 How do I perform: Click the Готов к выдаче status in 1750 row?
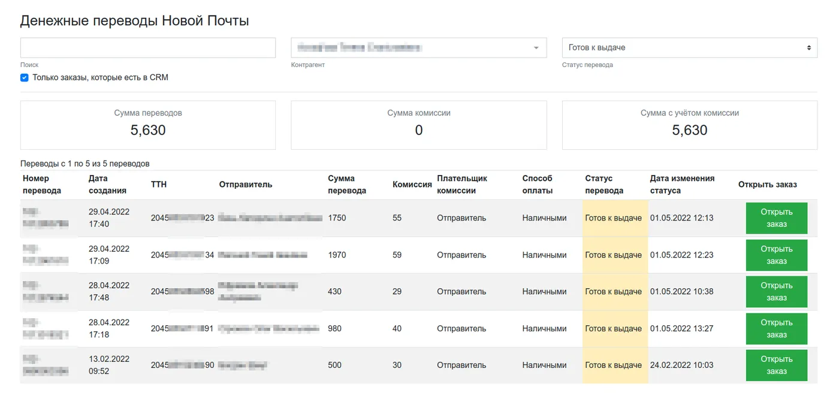pyautogui.click(x=614, y=218)
